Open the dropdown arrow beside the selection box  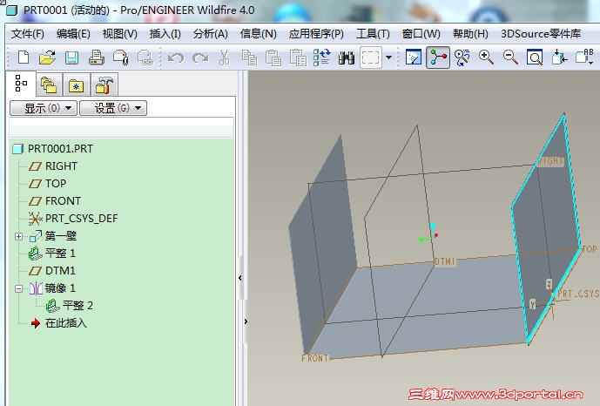[x=388, y=58]
